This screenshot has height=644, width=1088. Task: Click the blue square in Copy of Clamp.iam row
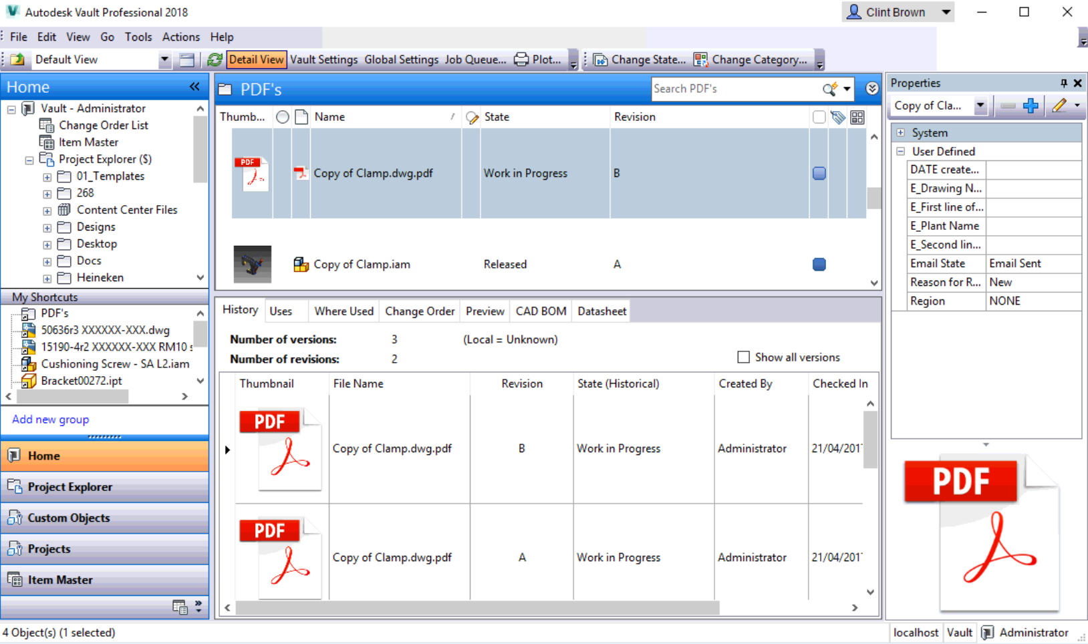(819, 265)
